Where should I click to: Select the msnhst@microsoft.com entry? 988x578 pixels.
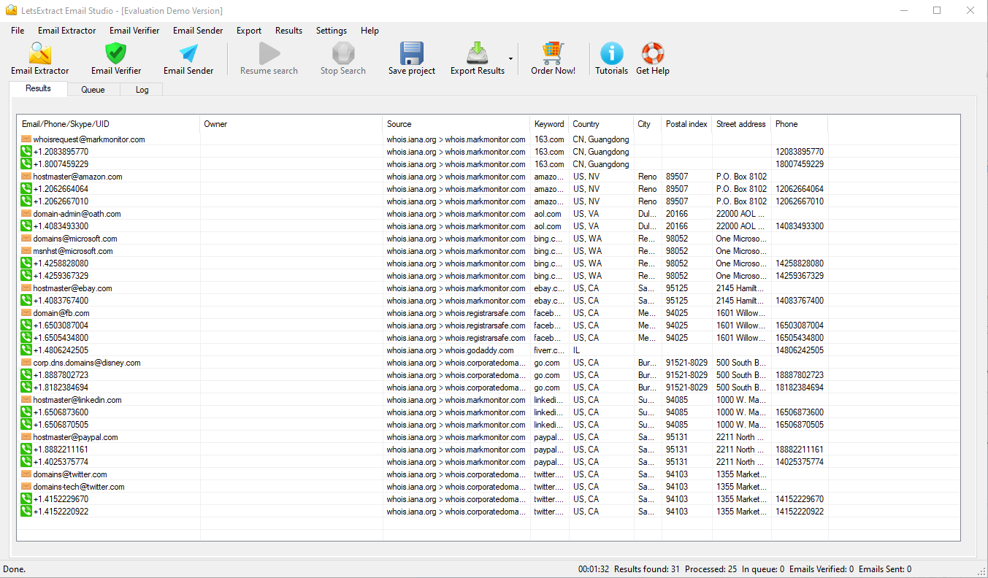tap(73, 251)
